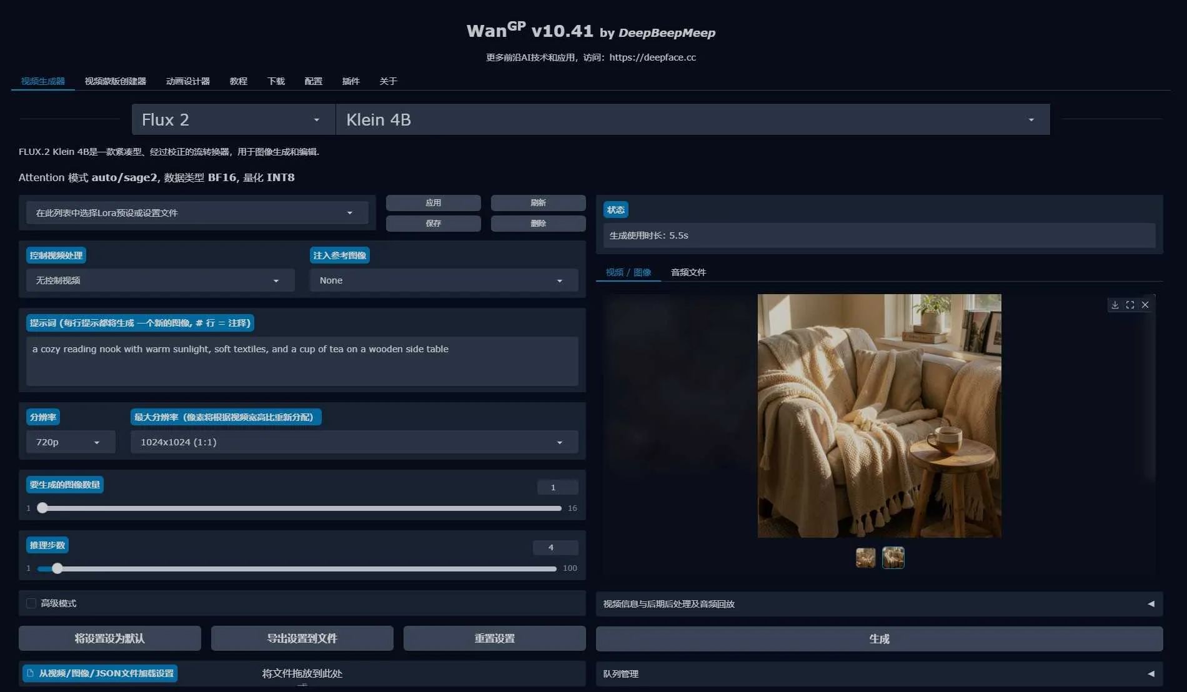Viewport: 1187px width, 692px height.
Task: View generated image in fullscreen
Action: [x=1130, y=305]
